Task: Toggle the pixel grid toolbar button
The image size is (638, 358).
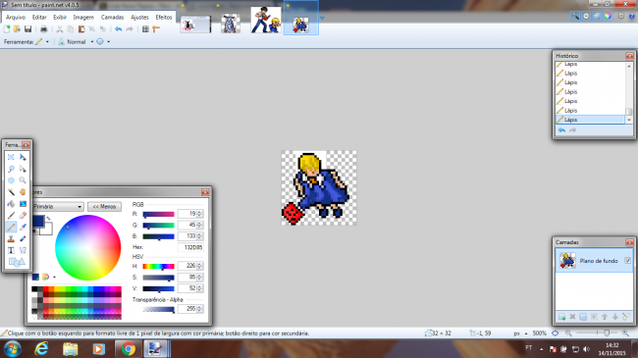Action: tap(145, 28)
